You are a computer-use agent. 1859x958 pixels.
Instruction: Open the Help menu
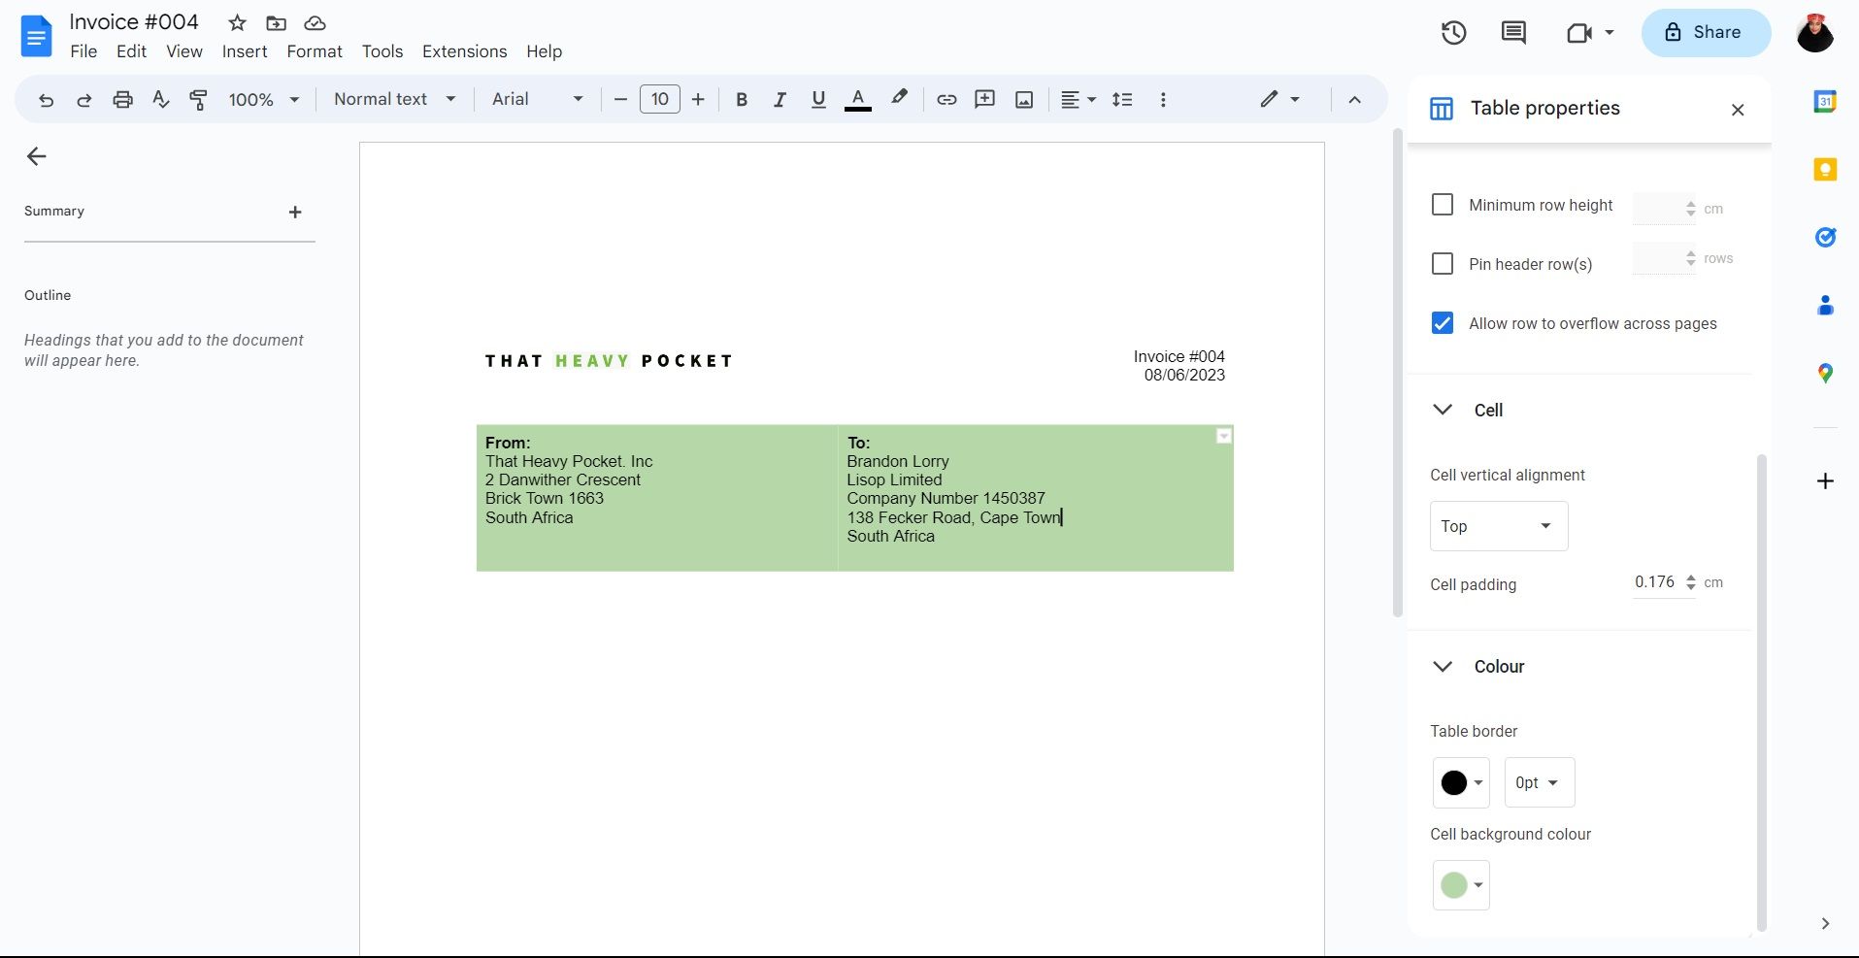[x=544, y=51]
